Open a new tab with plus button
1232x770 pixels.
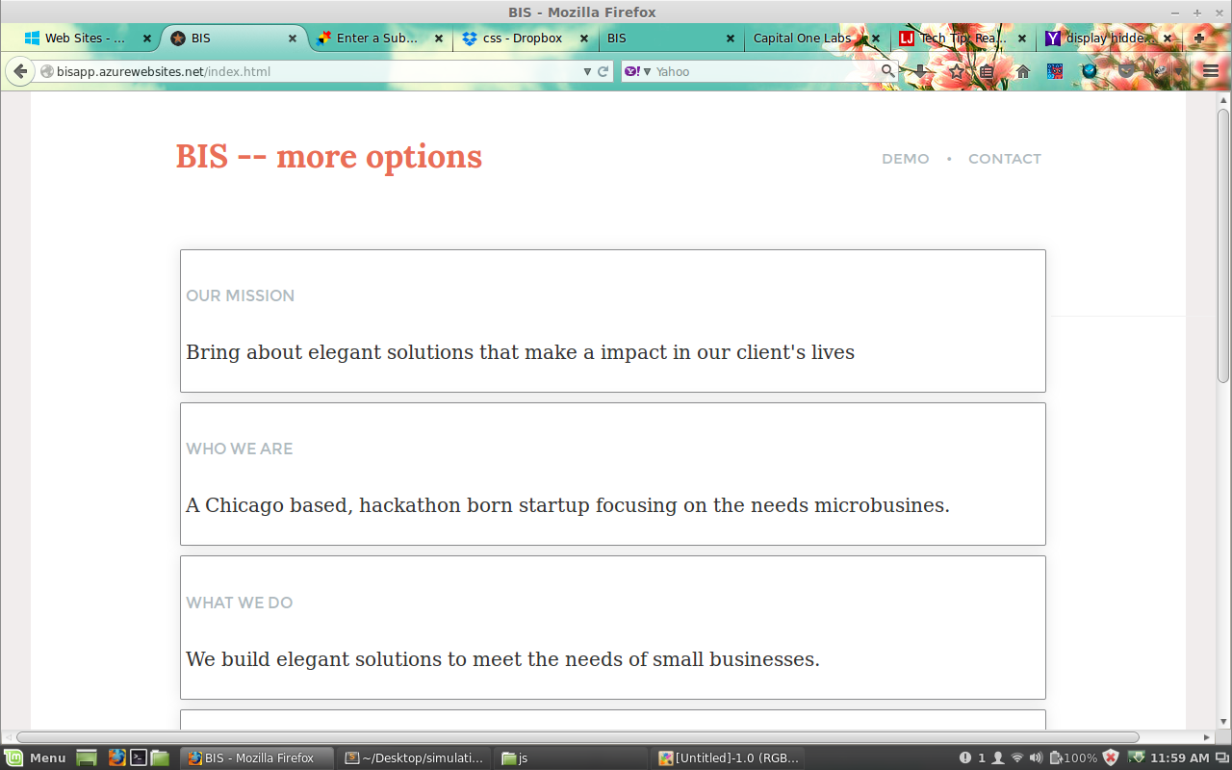(1199, 38)
